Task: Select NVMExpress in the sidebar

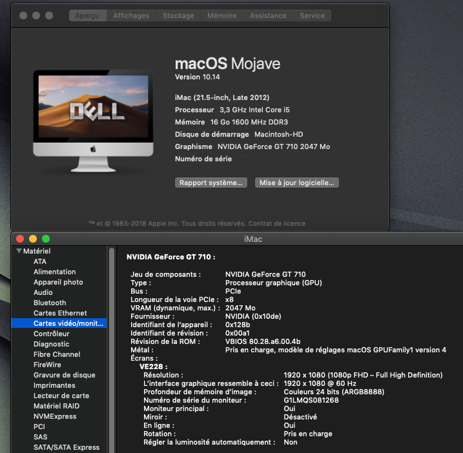Action: (x=55, y=416)
